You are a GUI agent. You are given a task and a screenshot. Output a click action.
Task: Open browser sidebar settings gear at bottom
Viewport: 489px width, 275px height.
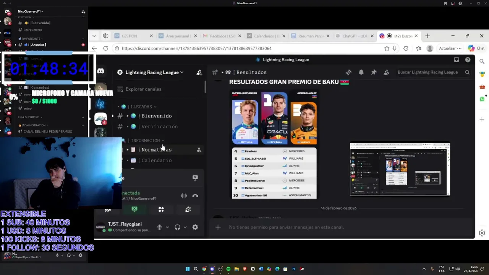pos(482,233)
